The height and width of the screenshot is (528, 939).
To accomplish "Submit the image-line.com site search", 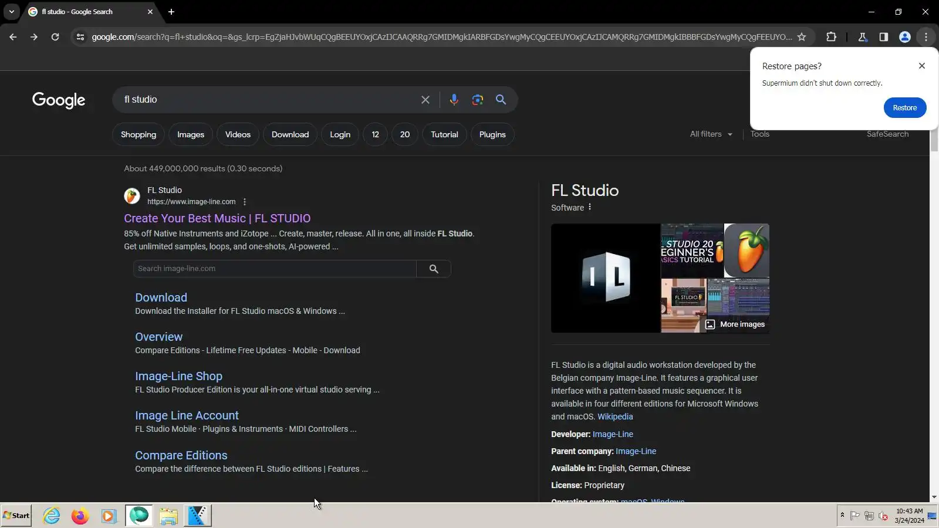I will pyautogui.click(x=434, y=269).
